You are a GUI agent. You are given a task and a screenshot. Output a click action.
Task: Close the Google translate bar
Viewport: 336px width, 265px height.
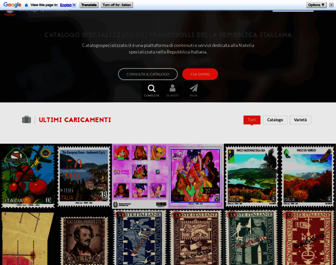331,5
